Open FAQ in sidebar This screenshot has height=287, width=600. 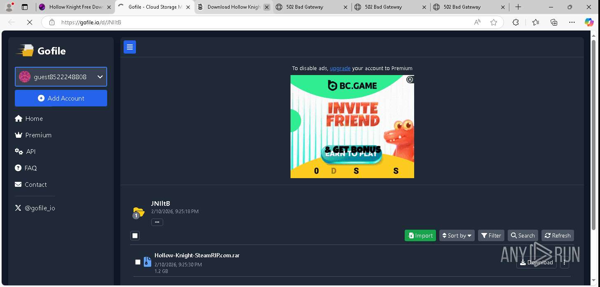26,168
